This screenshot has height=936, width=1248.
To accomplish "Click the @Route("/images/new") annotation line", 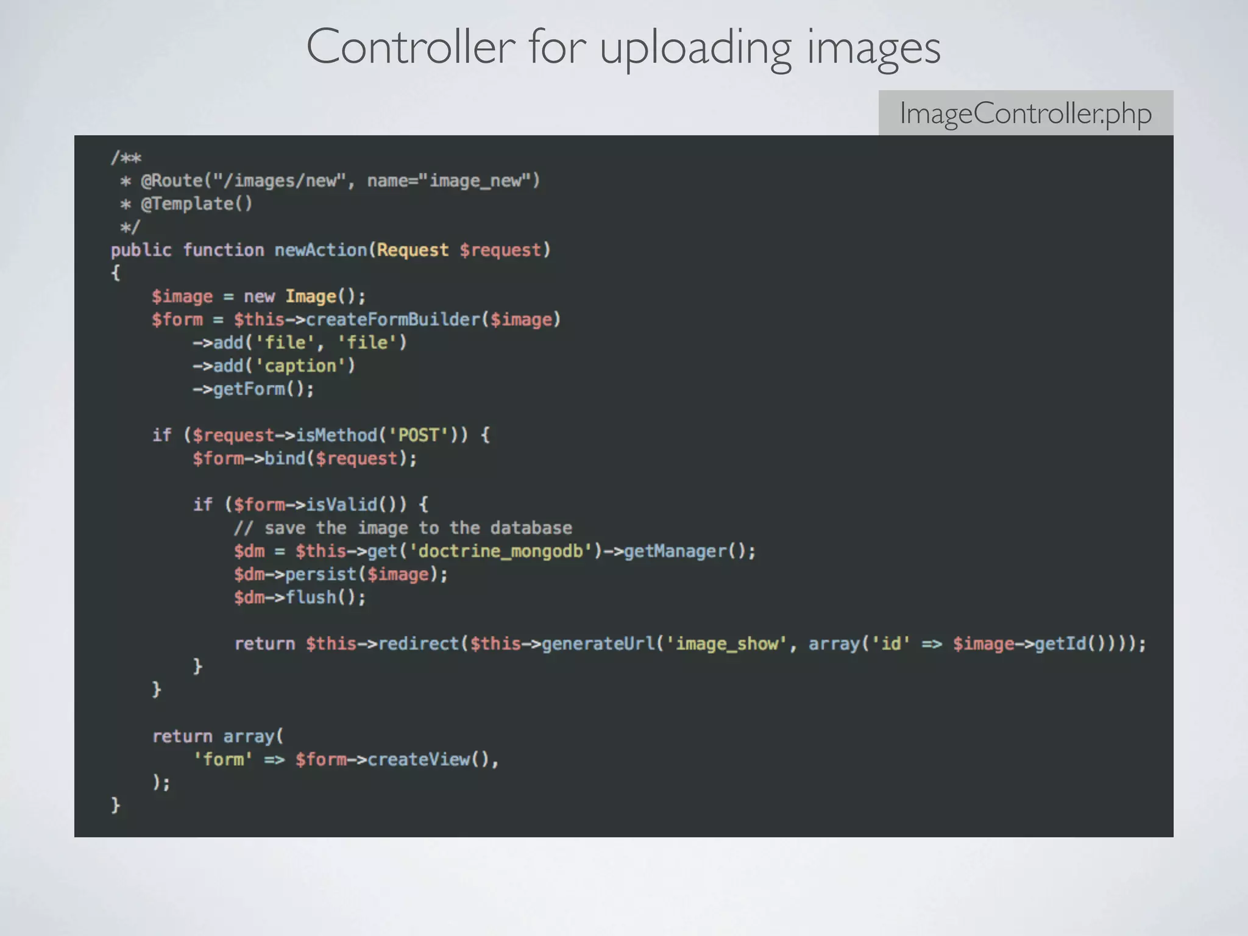I will click(x=330, y=181).
